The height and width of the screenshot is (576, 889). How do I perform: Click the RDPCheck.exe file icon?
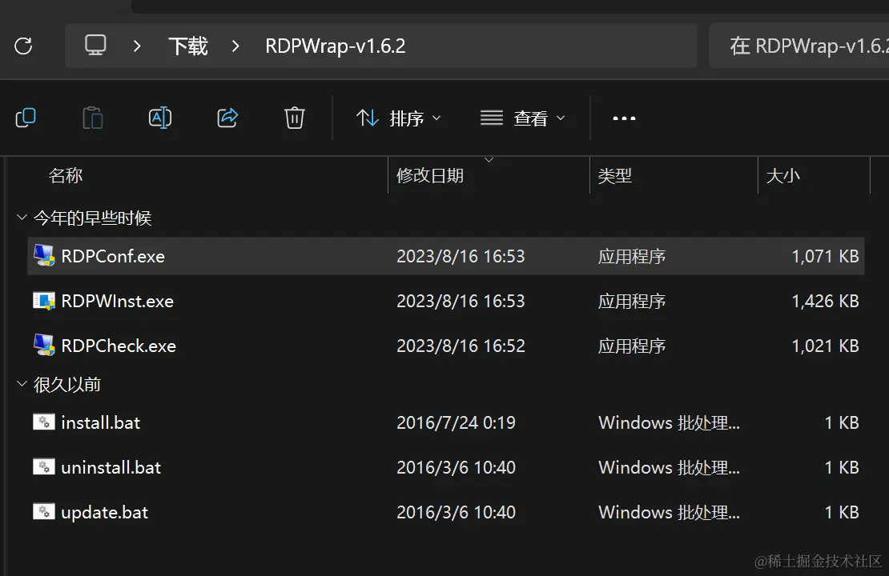[x=44, y=345]
